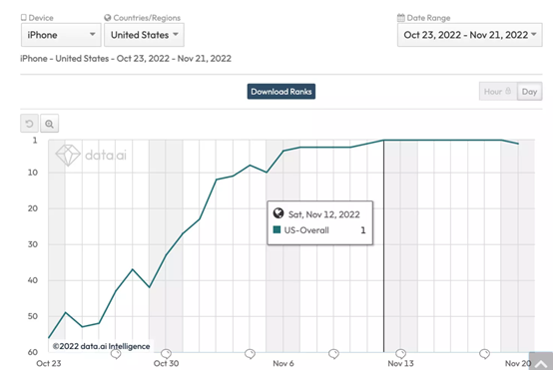Open the Date Range picker dropdown
Image resolution: width=553 pixels, height=370 pixels.
point(470,35)
